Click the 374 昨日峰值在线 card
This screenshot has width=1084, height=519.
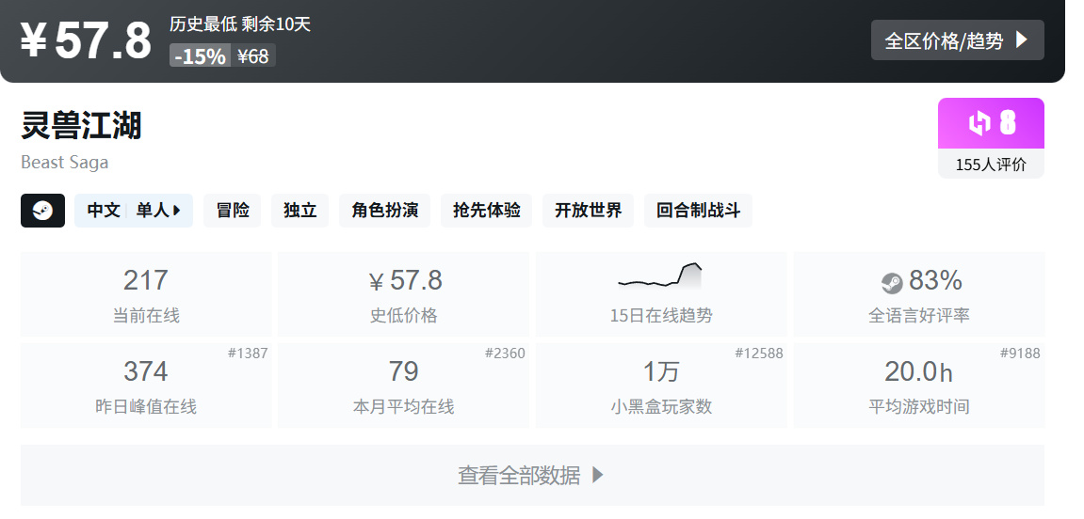pos(146,385)
